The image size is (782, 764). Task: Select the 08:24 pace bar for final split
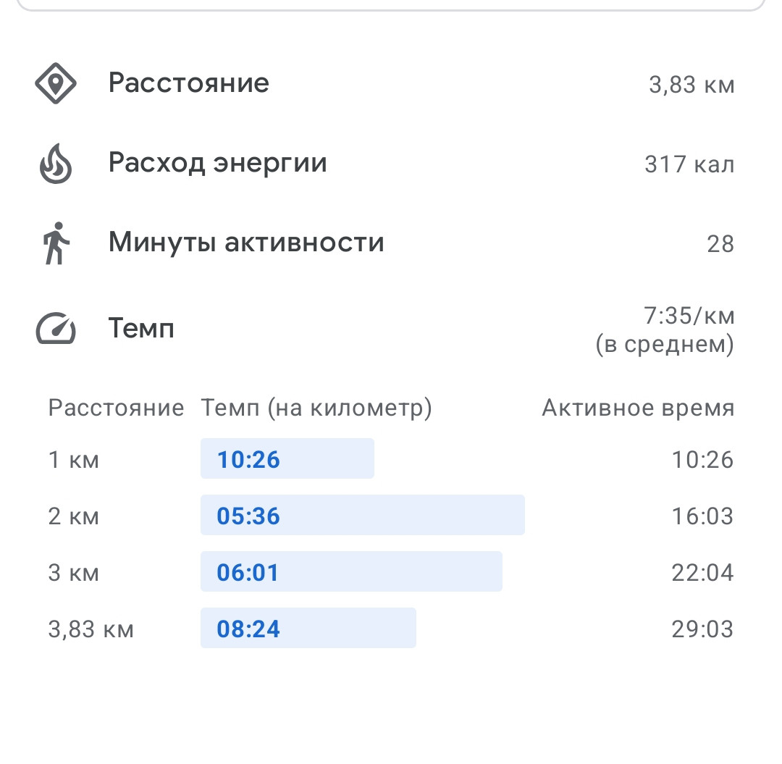coord(308,628)
